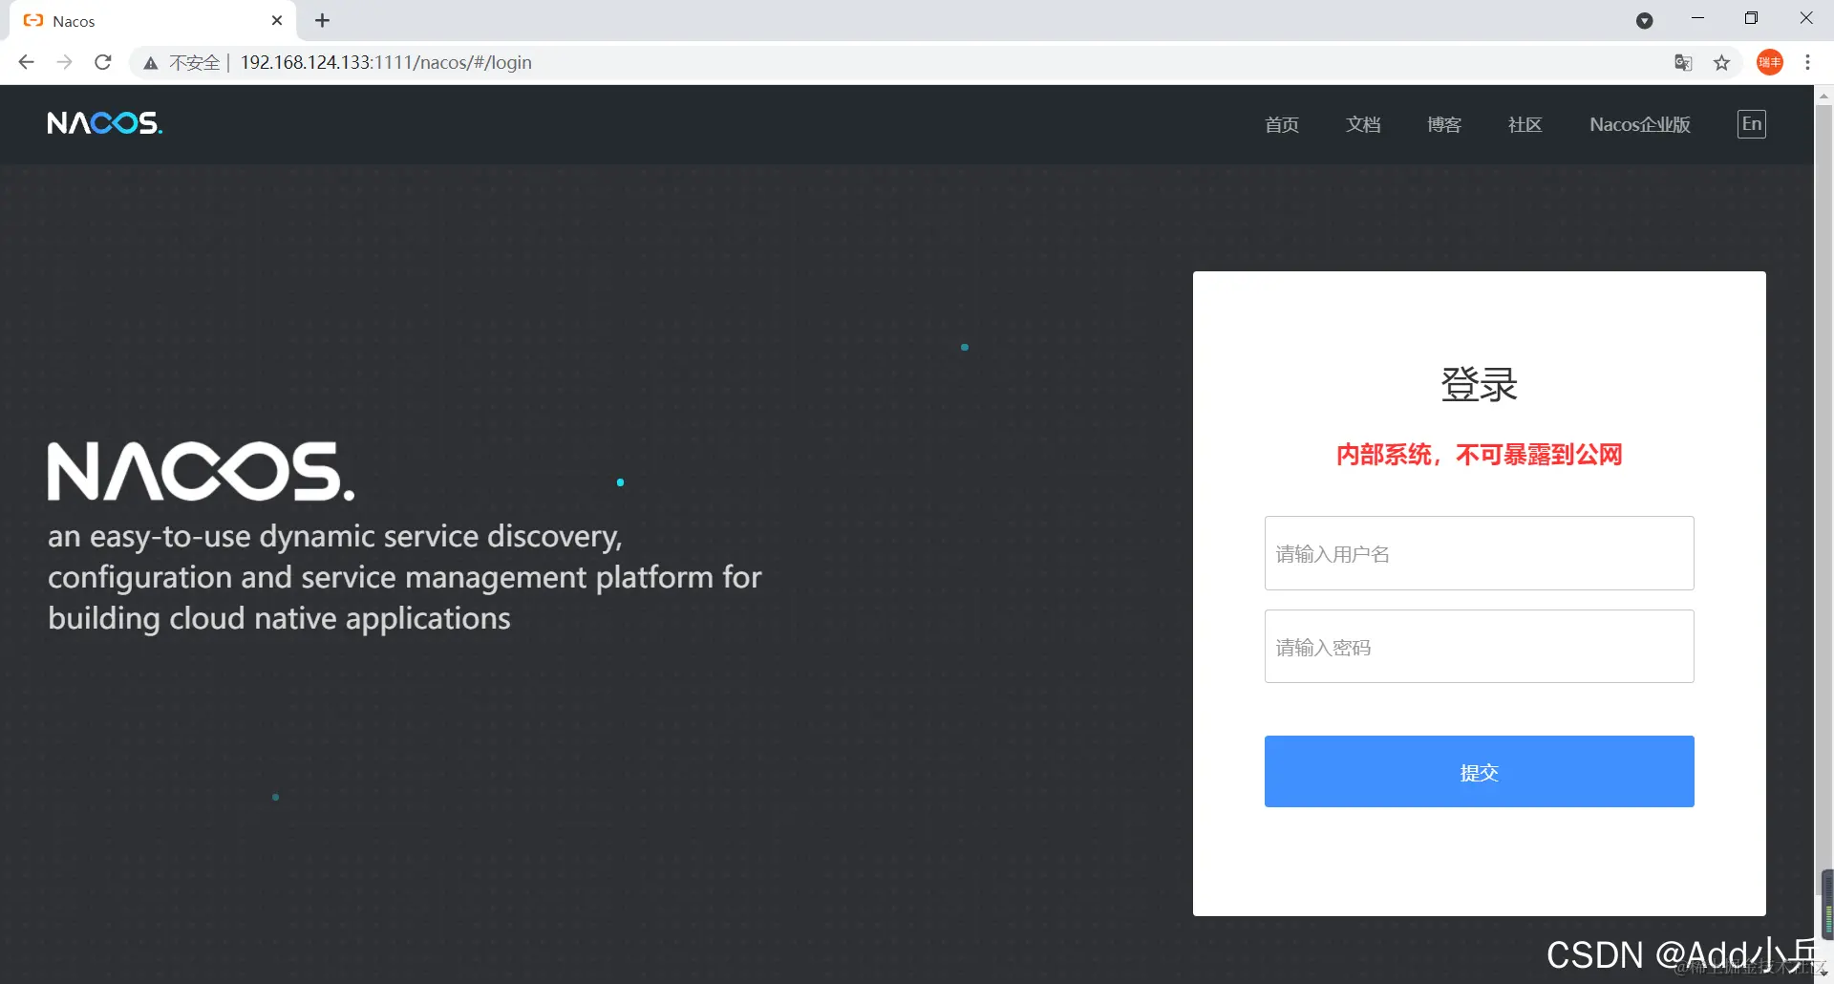Click the blue 提交 submit button
The height and width of the screenshot is (984, 1834).
[1479, 771]
